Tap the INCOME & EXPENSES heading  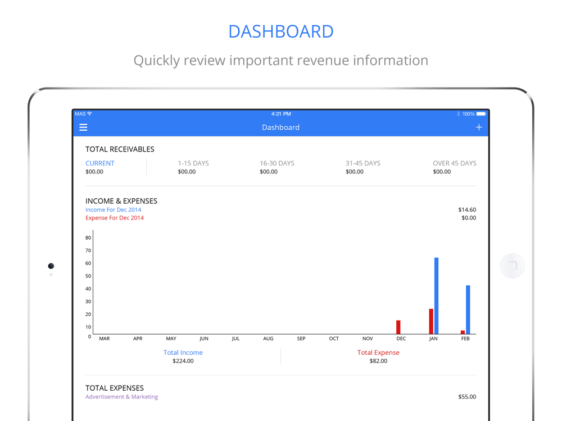[x=121, y=201]
